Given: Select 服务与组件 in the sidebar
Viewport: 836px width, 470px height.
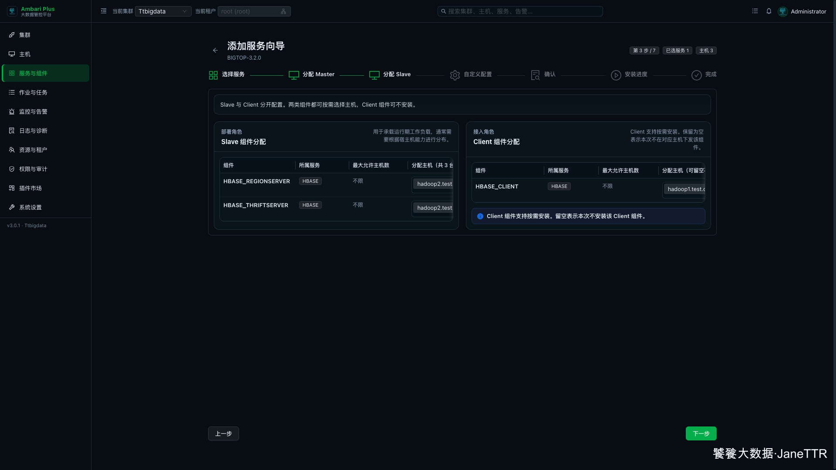Looking at the screenshot, I should point(45,73).
